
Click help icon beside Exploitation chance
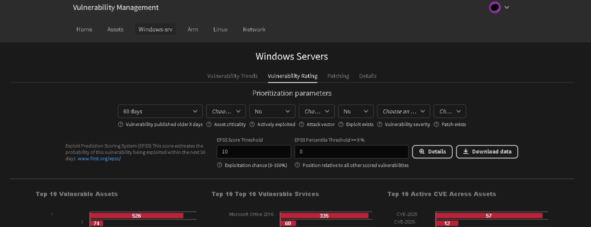tap(219, 165)
